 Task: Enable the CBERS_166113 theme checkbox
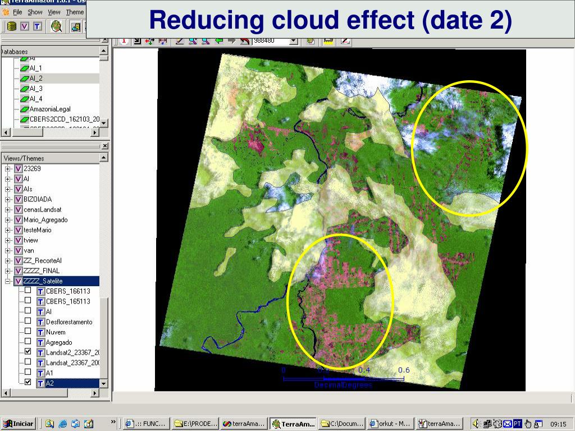28,290
